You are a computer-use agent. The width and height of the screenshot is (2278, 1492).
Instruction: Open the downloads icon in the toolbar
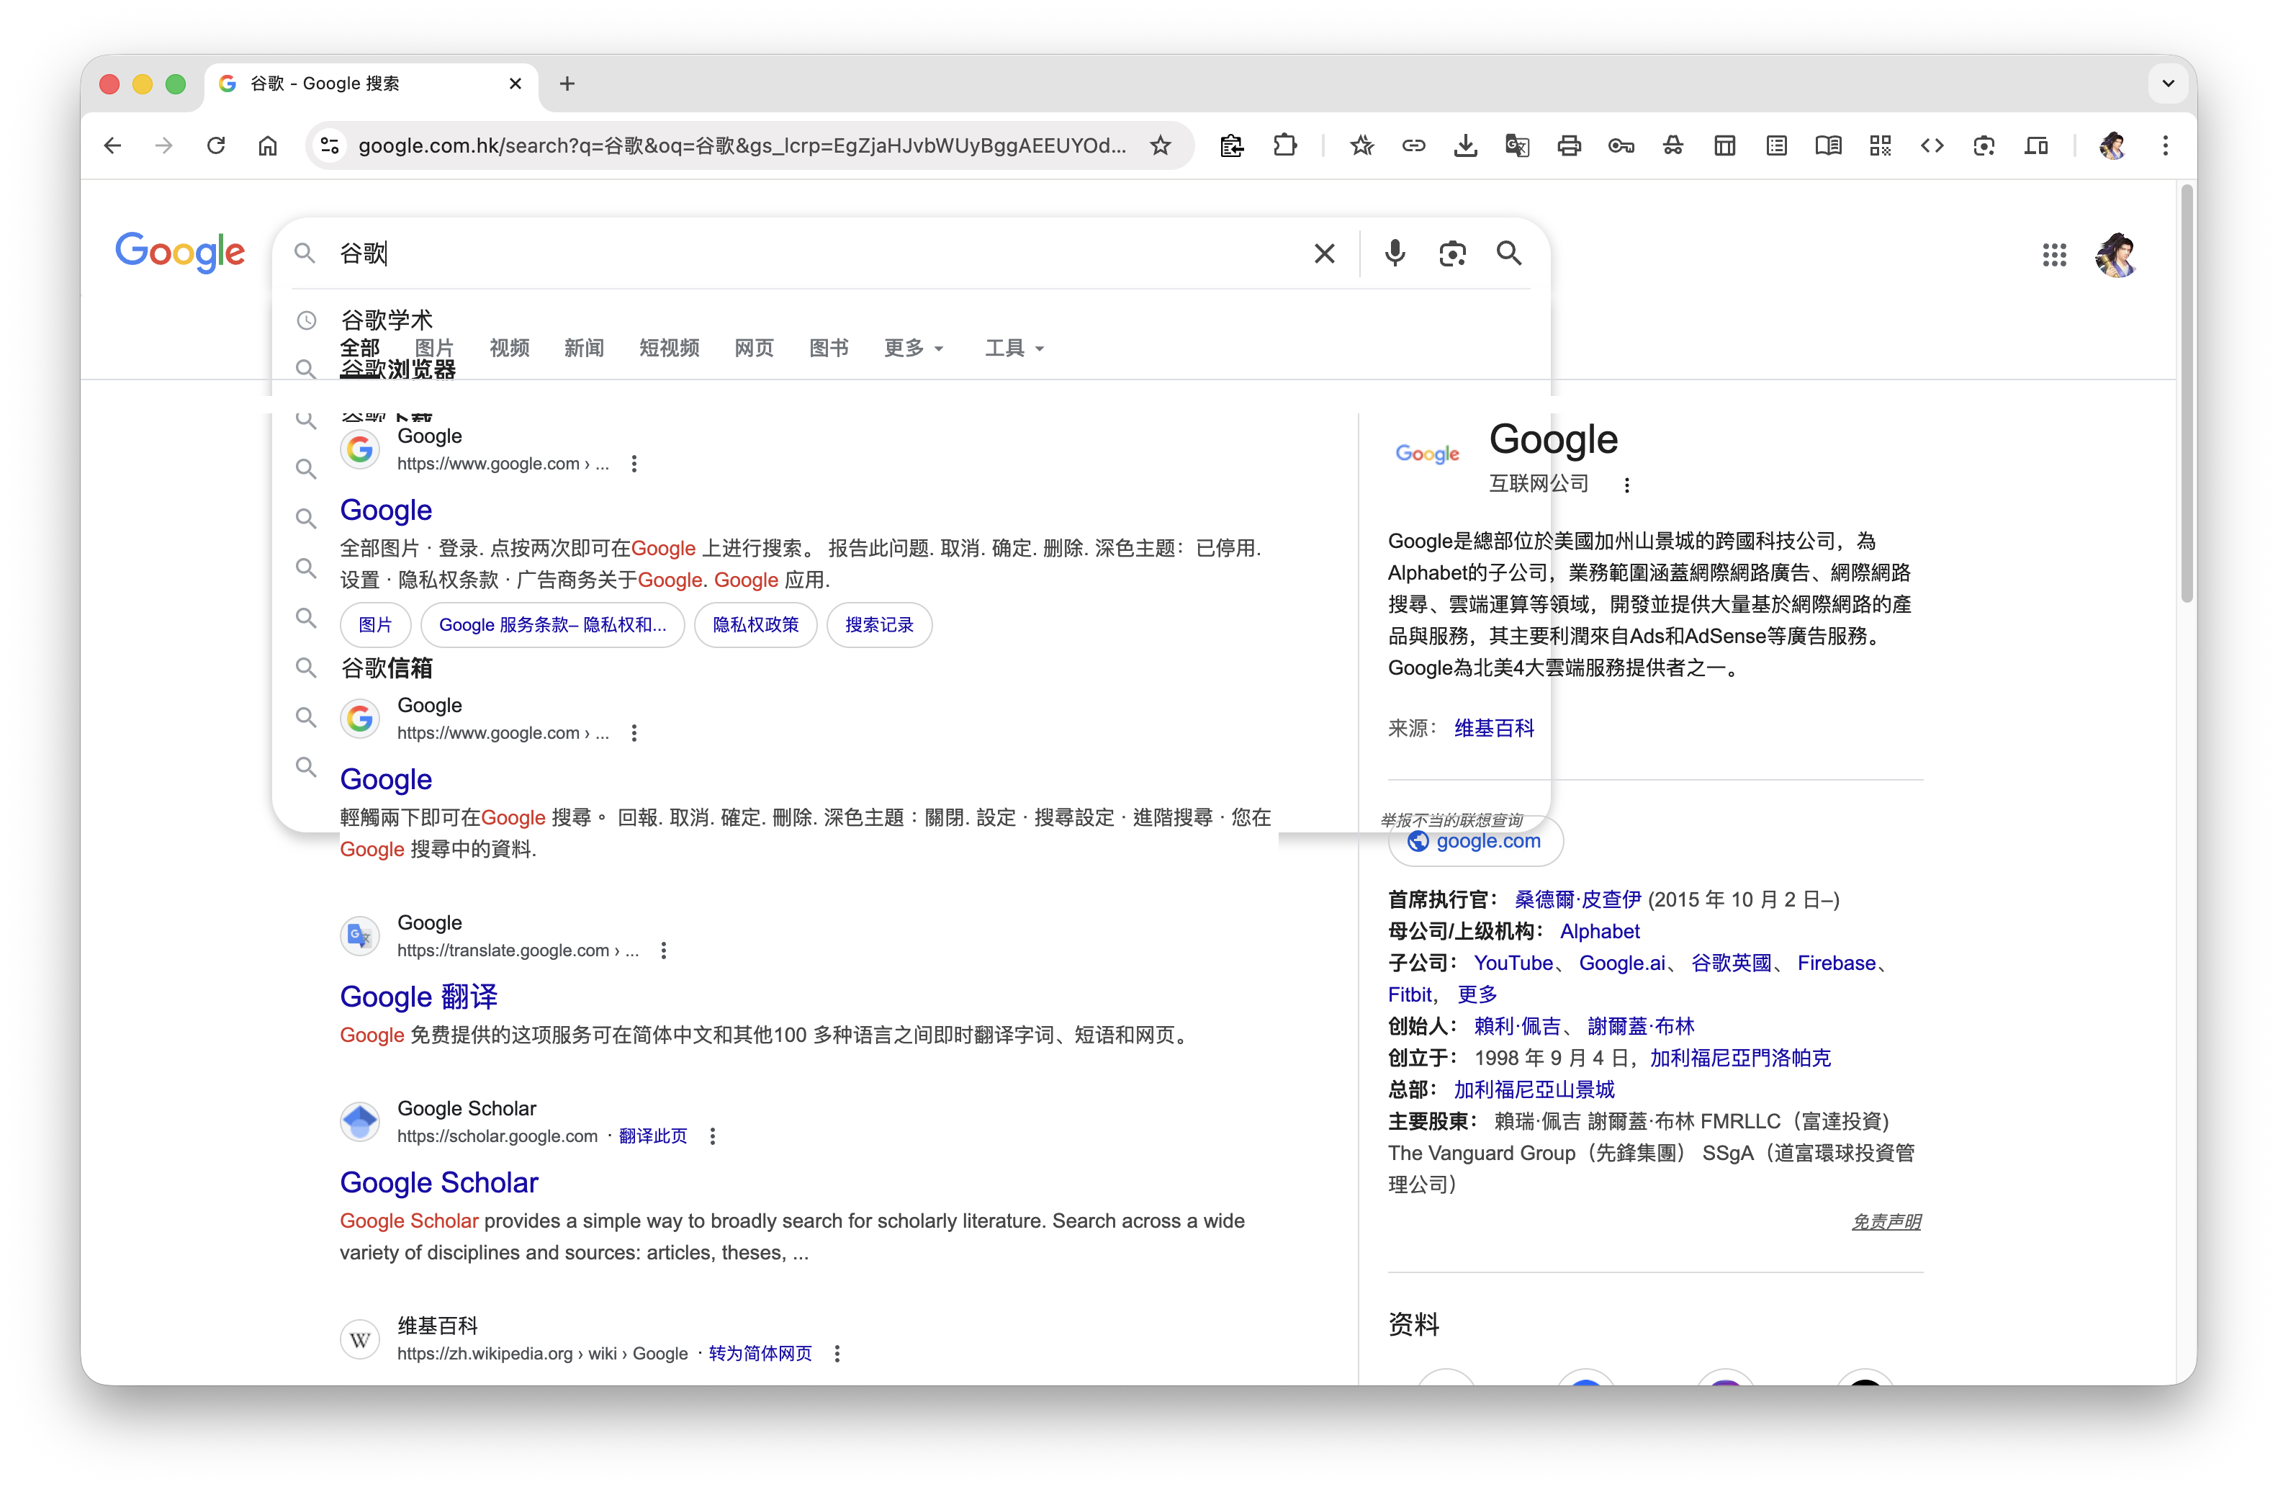pos(1465,145)
